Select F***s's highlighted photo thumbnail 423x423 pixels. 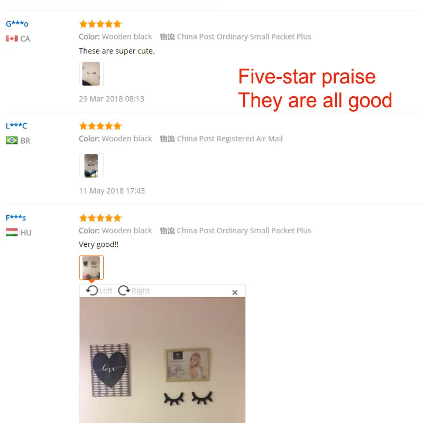click(x=91, y=268)
